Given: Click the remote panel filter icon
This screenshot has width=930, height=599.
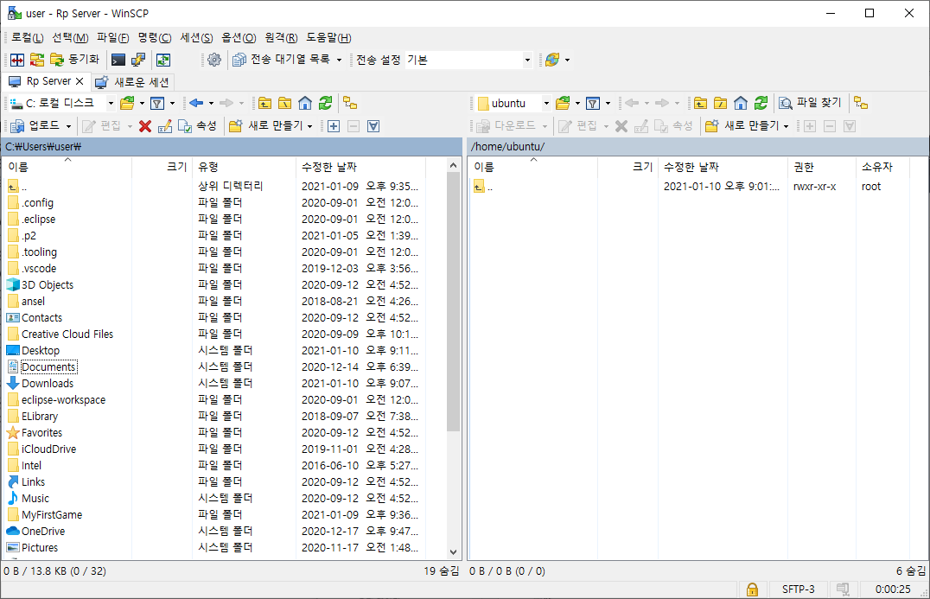Looking at the screenshot, I should [593, 103].
